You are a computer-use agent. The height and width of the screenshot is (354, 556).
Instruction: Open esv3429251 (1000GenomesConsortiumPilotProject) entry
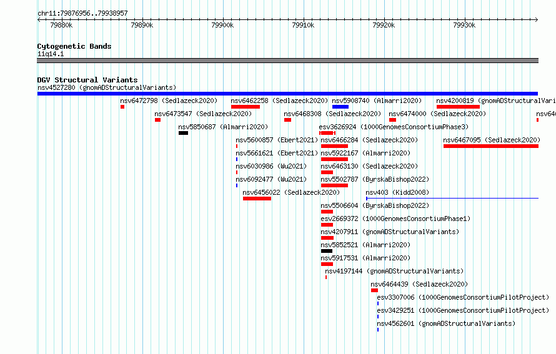pyautogui.click(x=463, y=310)
